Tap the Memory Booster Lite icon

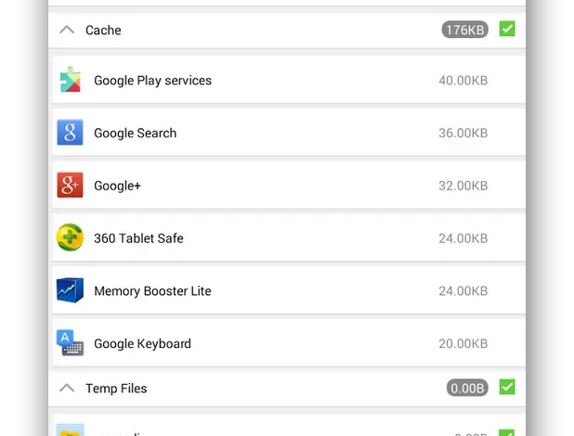pyautogui.click(x=71, y=290)
